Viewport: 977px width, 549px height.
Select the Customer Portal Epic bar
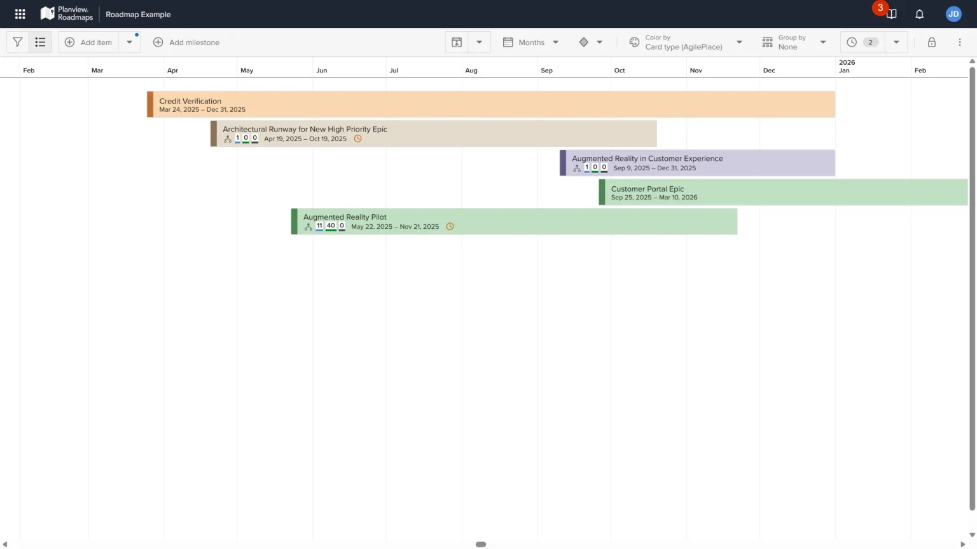[x=783, y=192]
